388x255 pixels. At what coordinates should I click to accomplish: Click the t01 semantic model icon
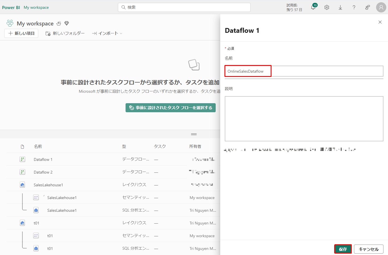(x=36, y=236)
